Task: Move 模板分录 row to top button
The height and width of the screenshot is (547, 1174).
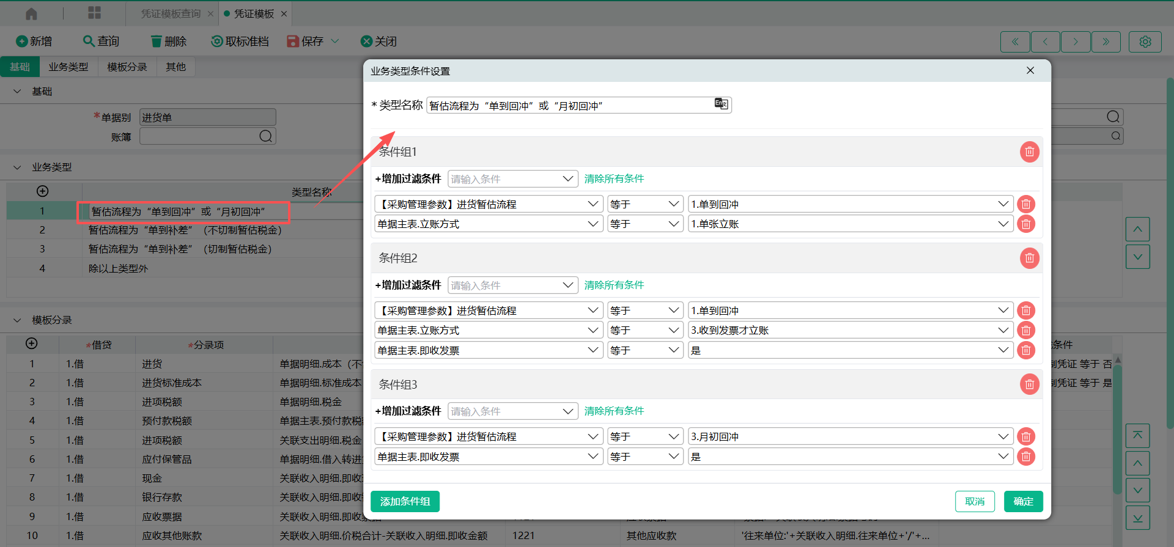Action: tap(1137, 435)
